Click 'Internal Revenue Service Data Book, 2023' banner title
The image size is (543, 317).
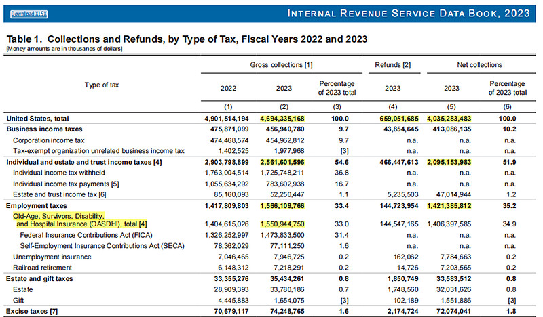(x=409, y=14)
